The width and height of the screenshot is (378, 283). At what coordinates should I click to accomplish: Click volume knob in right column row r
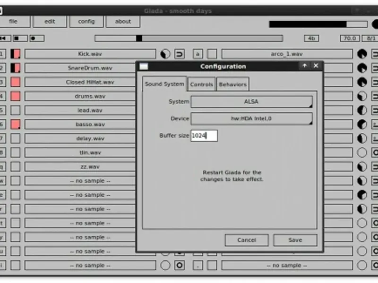click(x=362, y=209)
